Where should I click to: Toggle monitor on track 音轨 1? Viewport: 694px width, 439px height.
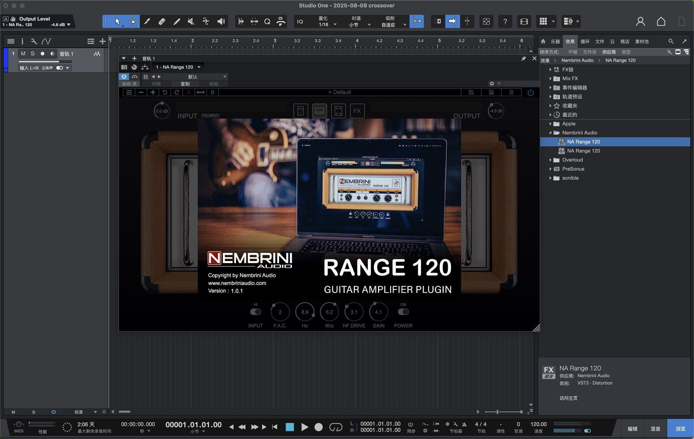(x=52, y=53)
